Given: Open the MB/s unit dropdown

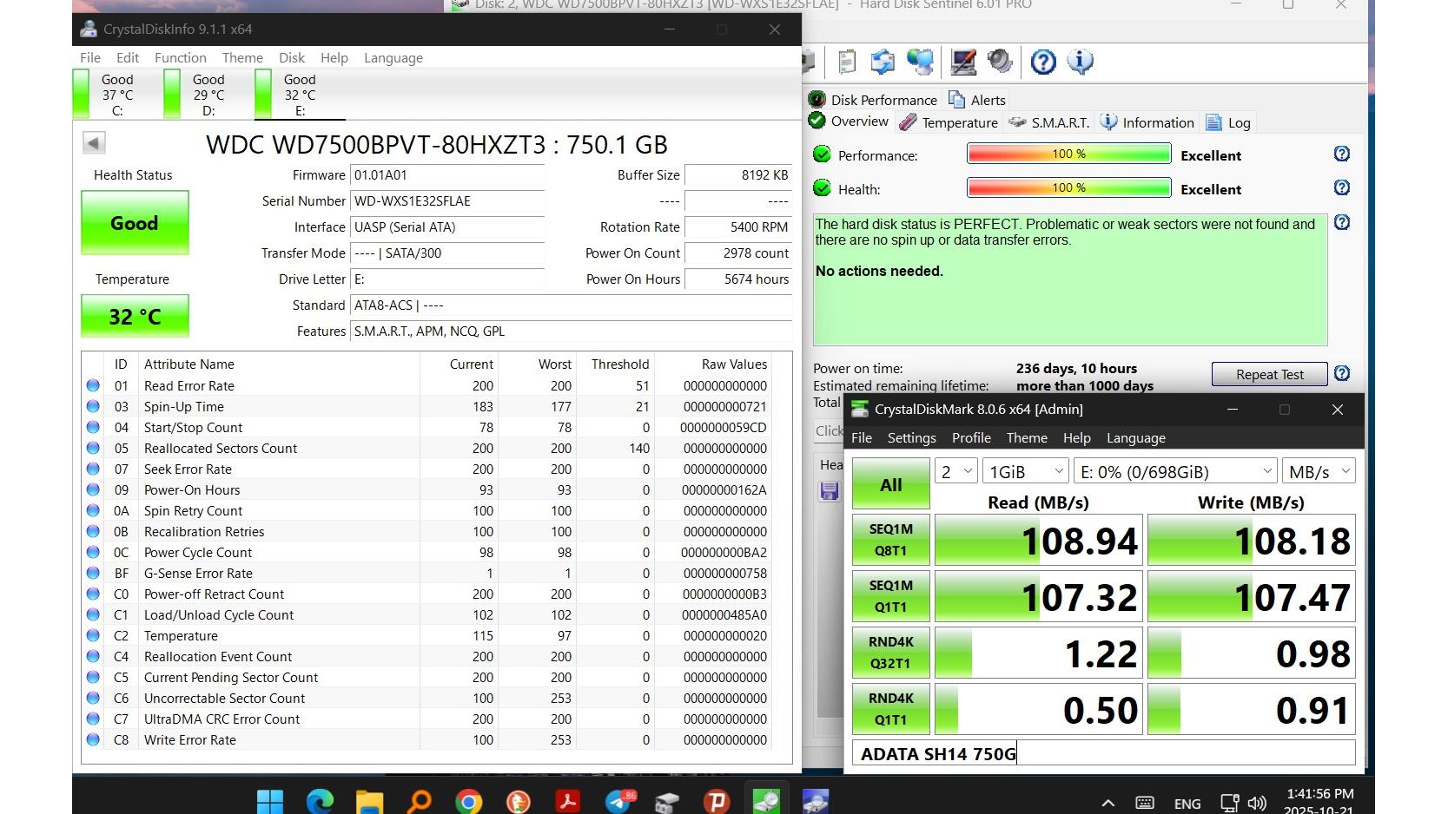Looking at the screenshot, I should [1319, 472].
